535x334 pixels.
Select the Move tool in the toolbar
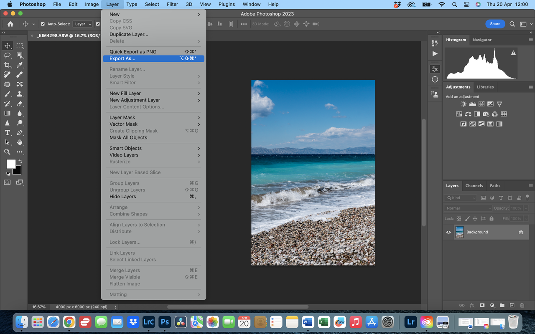pos(7,46)
